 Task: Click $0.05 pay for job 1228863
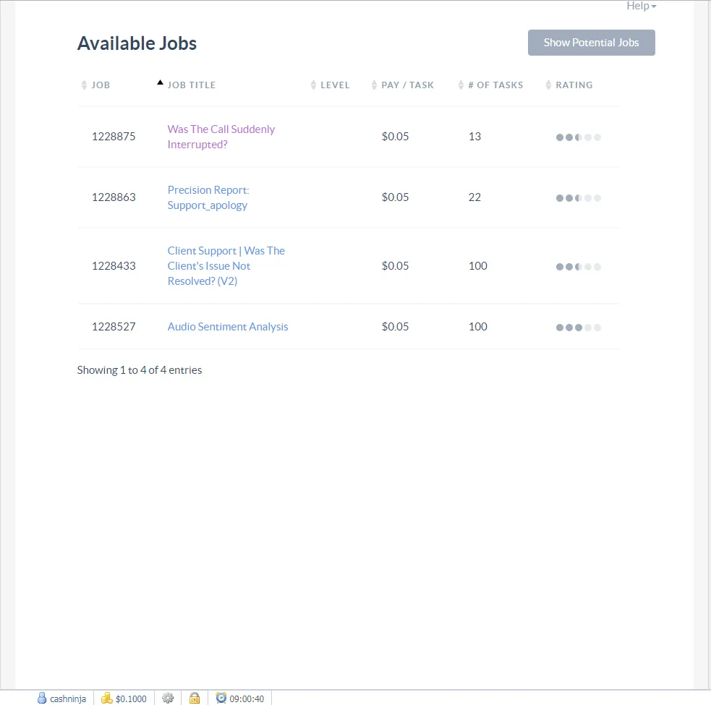(x=395, y=197)
